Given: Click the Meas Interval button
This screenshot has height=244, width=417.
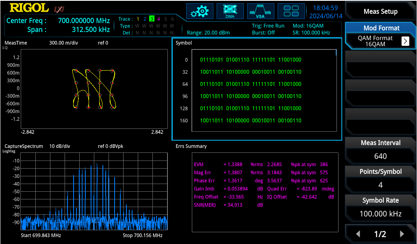Looking at the screenshot, I should tap(380, 150).
